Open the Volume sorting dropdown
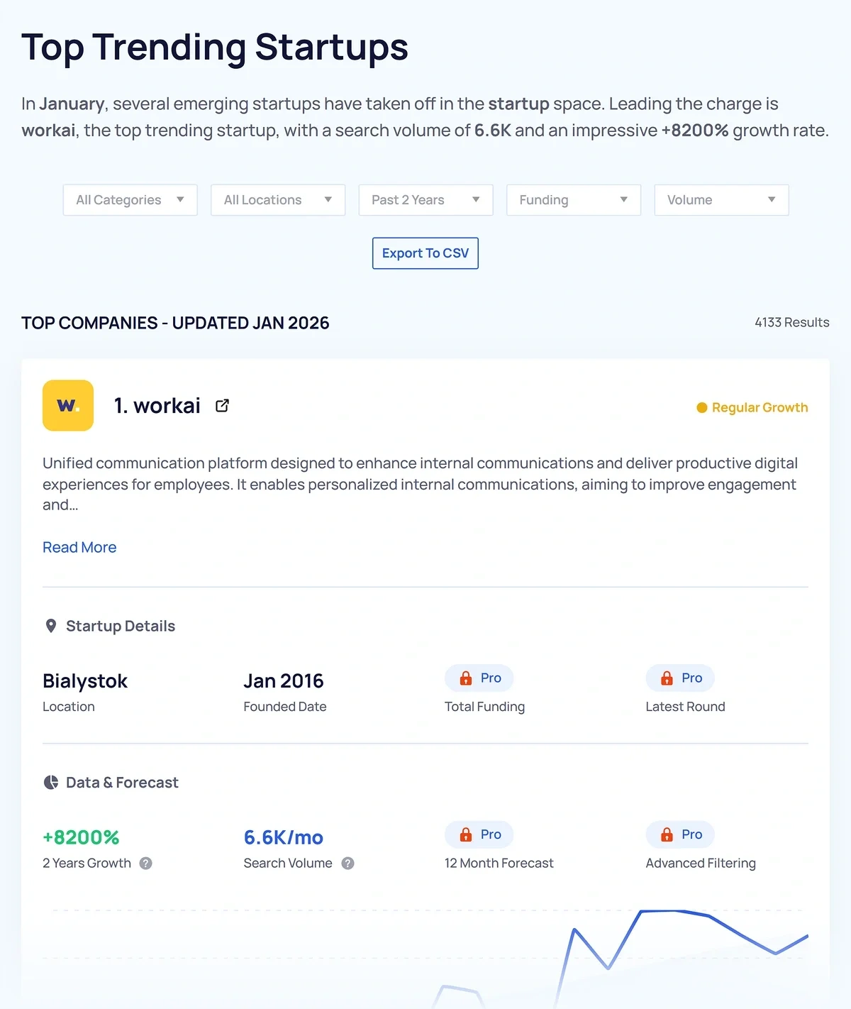 [721, 199]
